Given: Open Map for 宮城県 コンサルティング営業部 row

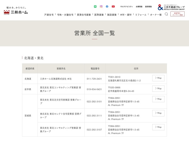Looking at the screenshot, I should click(x=158, y=127).
